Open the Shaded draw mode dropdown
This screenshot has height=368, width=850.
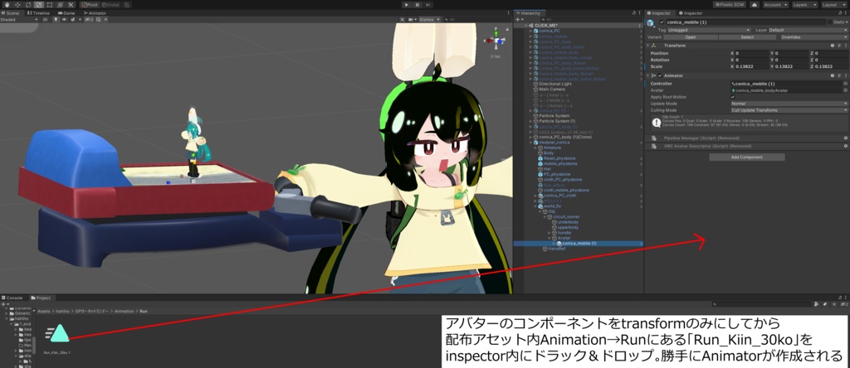coord(19,20)
